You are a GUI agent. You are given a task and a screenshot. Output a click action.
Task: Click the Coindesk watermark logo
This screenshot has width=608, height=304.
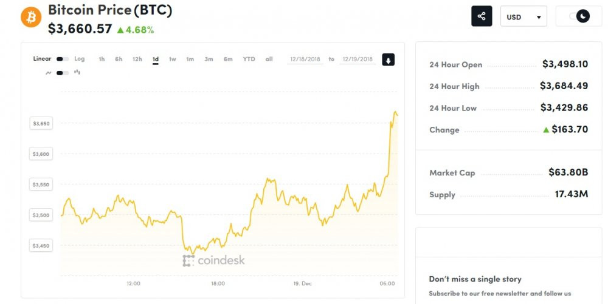[213, 260]
